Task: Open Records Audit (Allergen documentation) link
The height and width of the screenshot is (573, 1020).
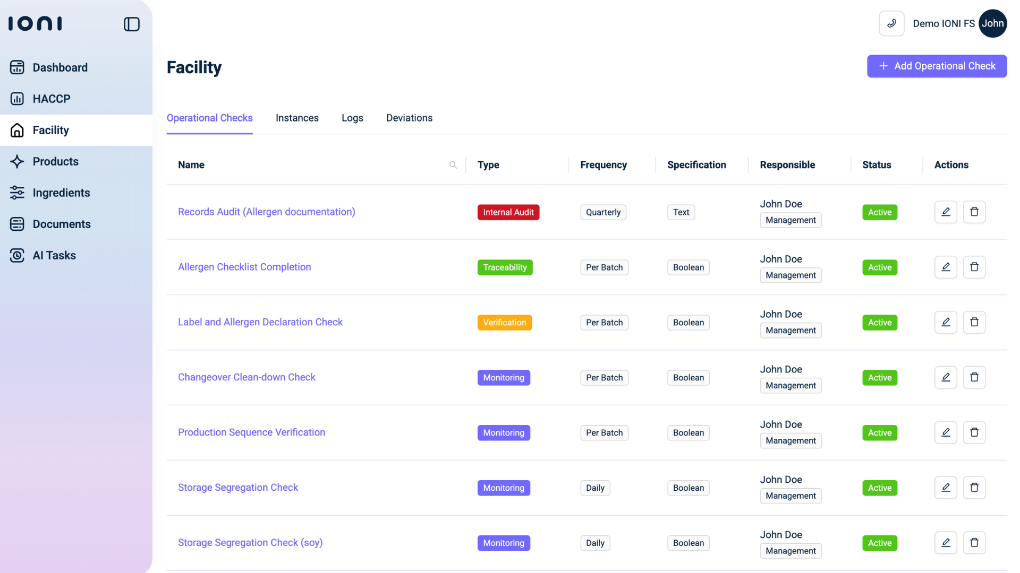Action: click(x=266, y=212)
